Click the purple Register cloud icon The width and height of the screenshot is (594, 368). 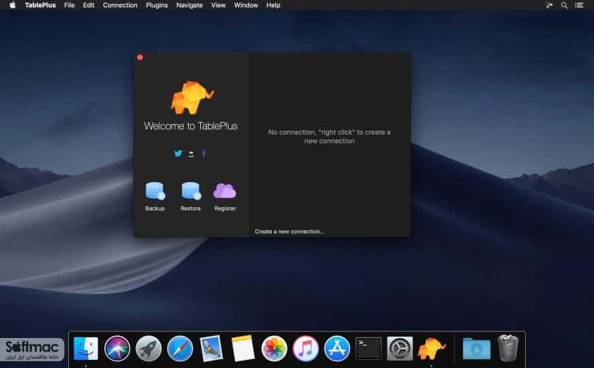[x=225, y=191]
